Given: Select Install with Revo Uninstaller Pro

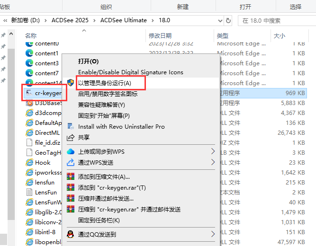Looking at the screenshot, I should (121, 126).
